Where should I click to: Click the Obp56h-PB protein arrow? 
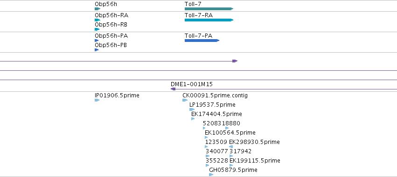click(x=97, y=50)
